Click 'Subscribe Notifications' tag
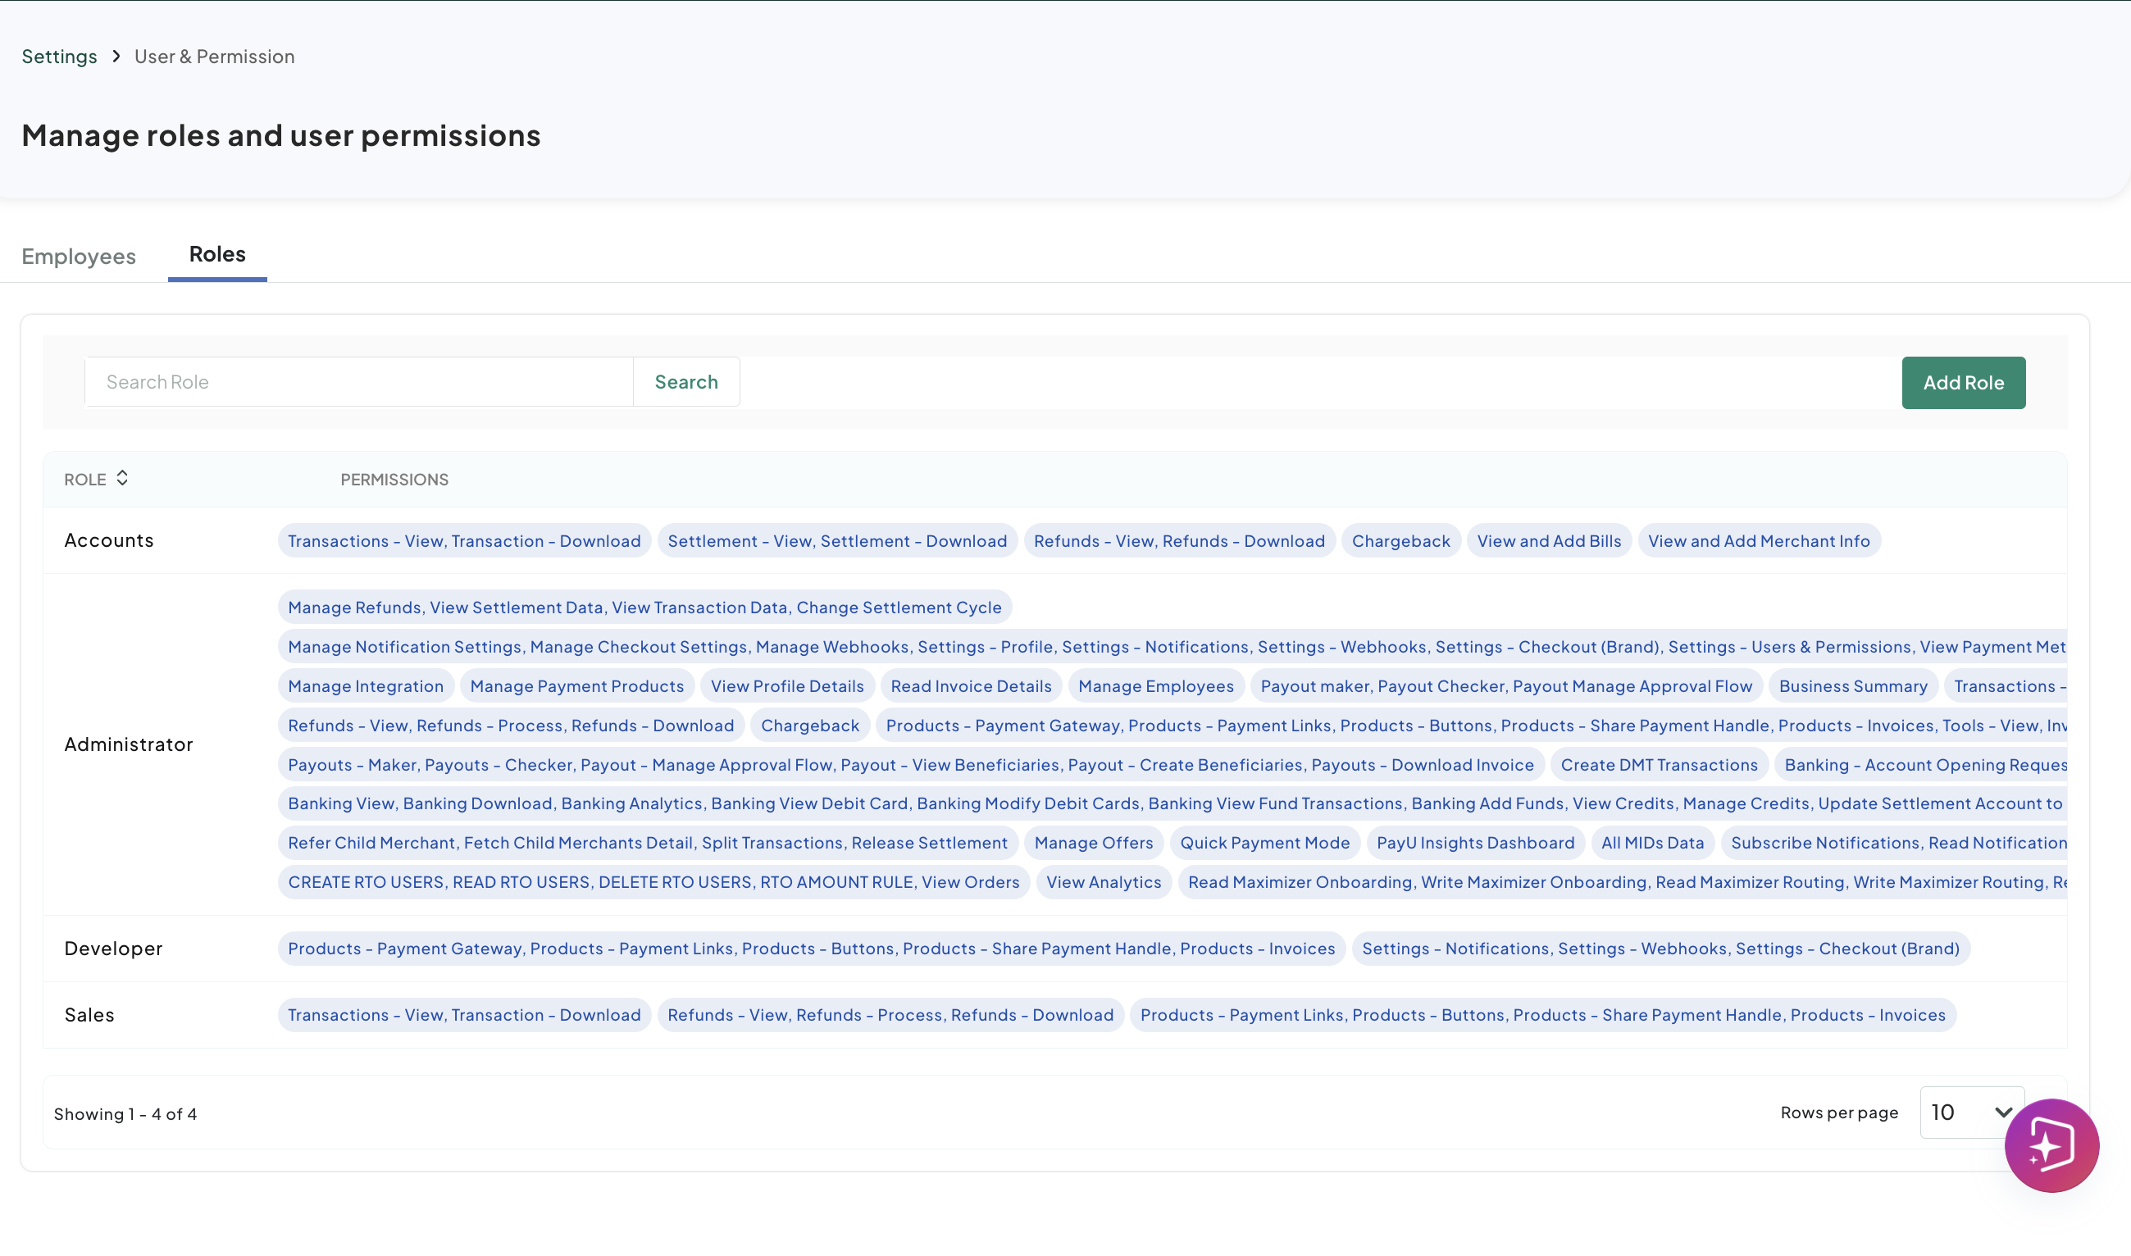This screenshot has height=1256, width=2131. coord(1894,842)
